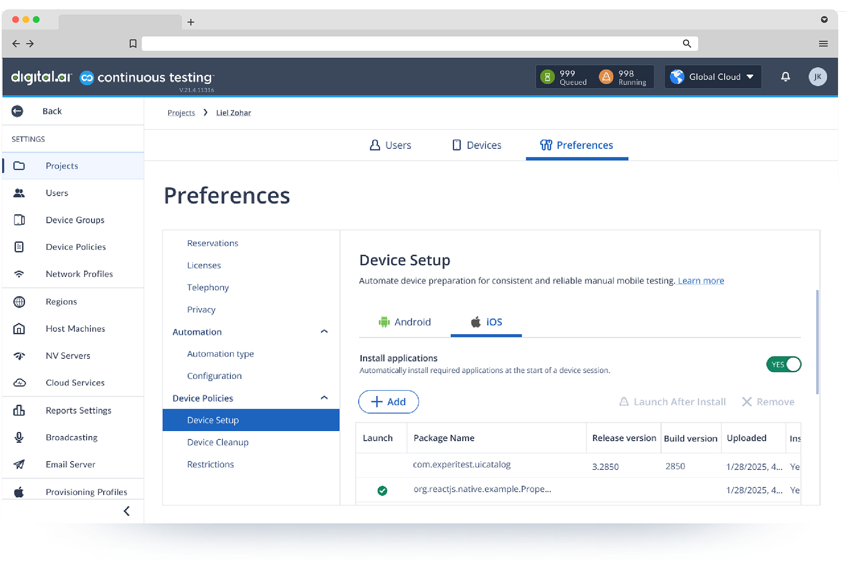Click the queued tests hourglass icon
The width and height of the screenshot is (853, 574).
(547, 77)
